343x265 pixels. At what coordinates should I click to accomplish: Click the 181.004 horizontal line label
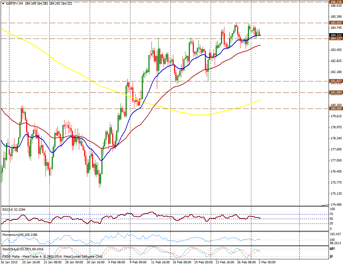(336, 92)
